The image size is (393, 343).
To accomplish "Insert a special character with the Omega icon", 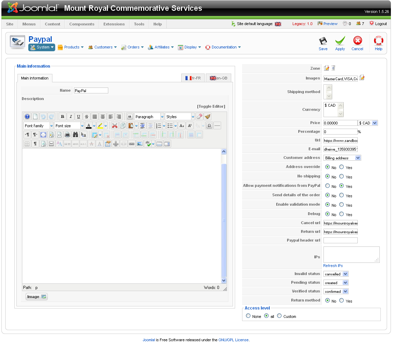I will tap(209, 126).
